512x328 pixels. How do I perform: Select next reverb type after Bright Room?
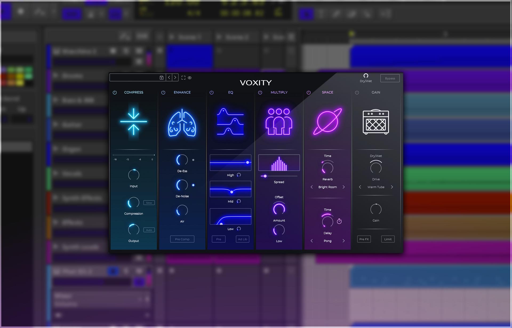tap(343, 187)
